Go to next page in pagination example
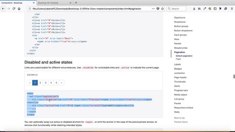Image resolution: width=235 pixels, height=132 pixels. (62, 82)
